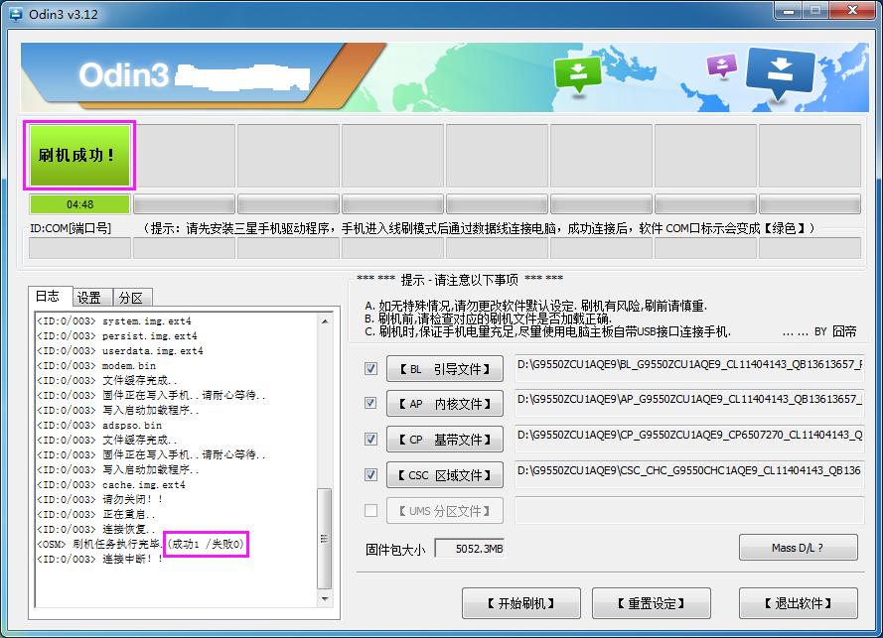This screenshot has width=883, height=638.
Task: Check the BL 引导文件 checkbox
Action: point(370,368)
